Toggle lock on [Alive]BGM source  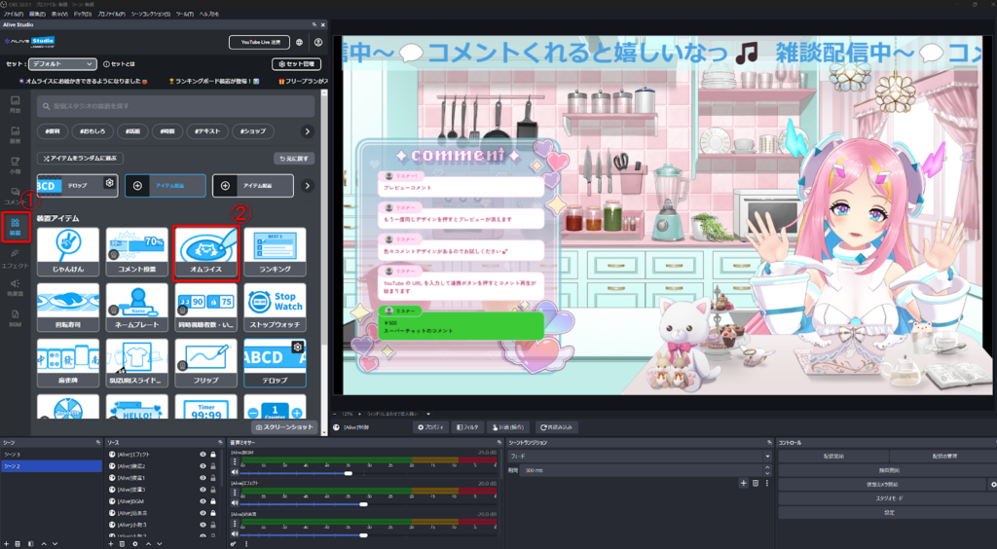(x=213, y=501)
